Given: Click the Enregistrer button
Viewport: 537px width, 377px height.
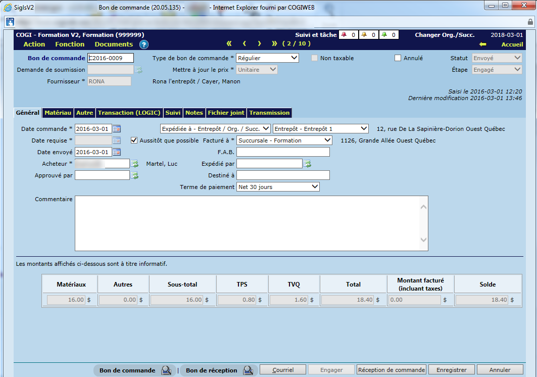Looking at the screenshot, I should [x=452, y=370].
